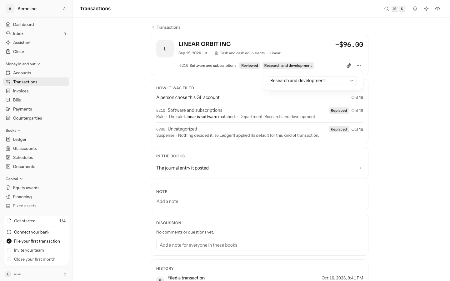450x281 pixels.
Task: Open Equity awards
Action: click(36, 188)
